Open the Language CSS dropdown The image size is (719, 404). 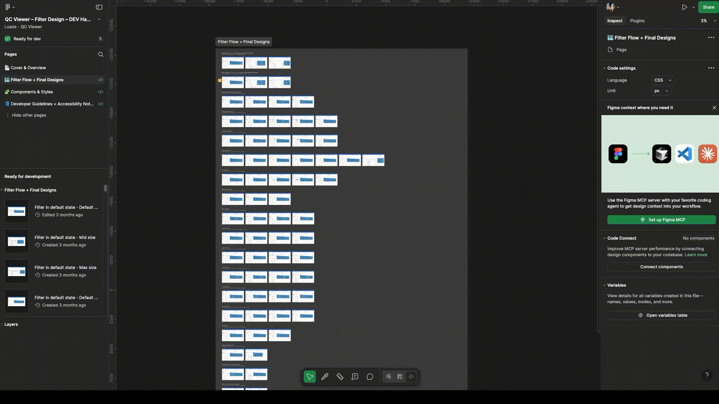pyautogui.click(x=663, y=80)
